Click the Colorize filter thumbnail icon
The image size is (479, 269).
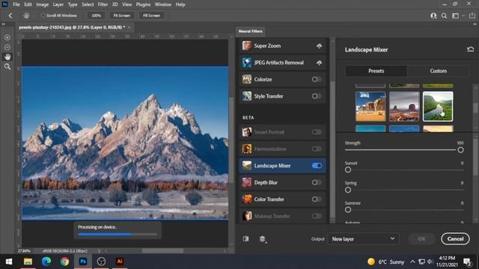[x=247, y=79]
